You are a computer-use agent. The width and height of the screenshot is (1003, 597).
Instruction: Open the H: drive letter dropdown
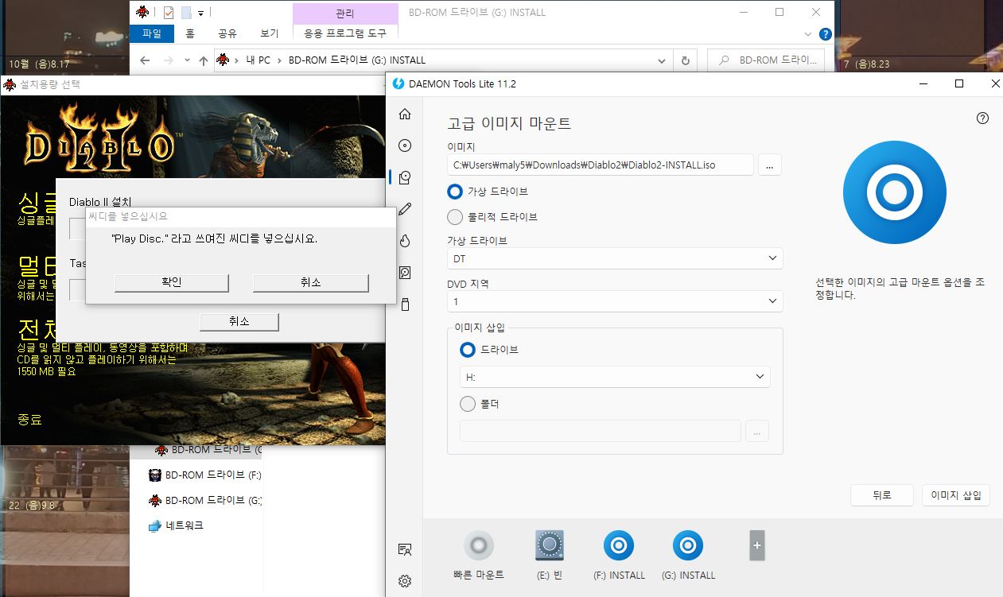click(615, 377)
